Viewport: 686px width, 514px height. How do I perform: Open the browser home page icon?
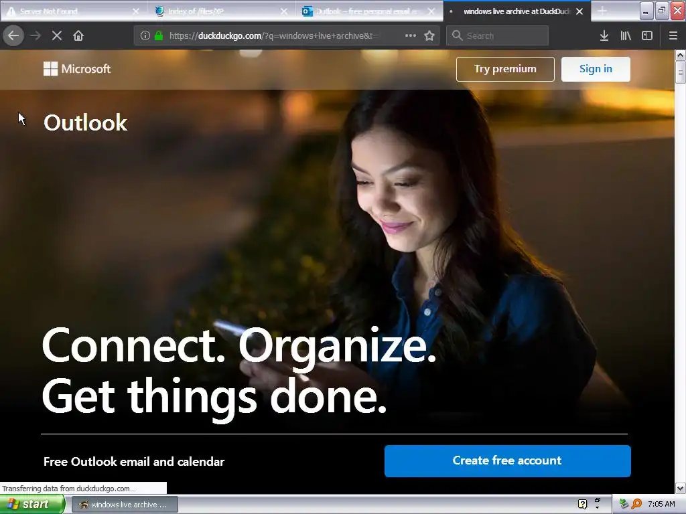(x=78, y=36)
